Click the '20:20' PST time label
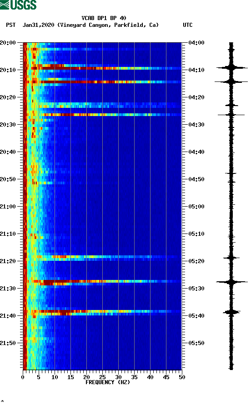 click(x=8, y=97)
